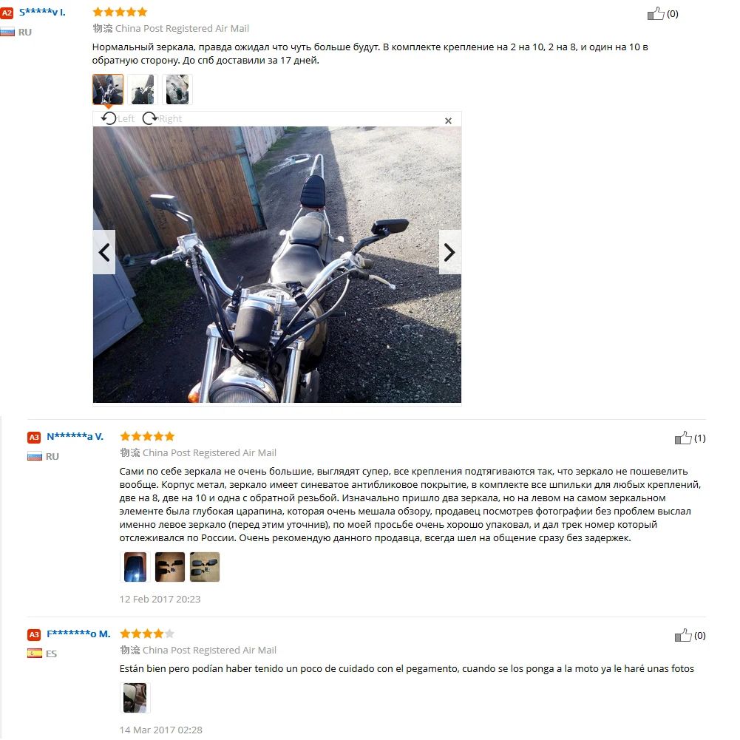Select first thumbnail of S*****v I. review
740x740 pixels.
click(x=108, y=89)
